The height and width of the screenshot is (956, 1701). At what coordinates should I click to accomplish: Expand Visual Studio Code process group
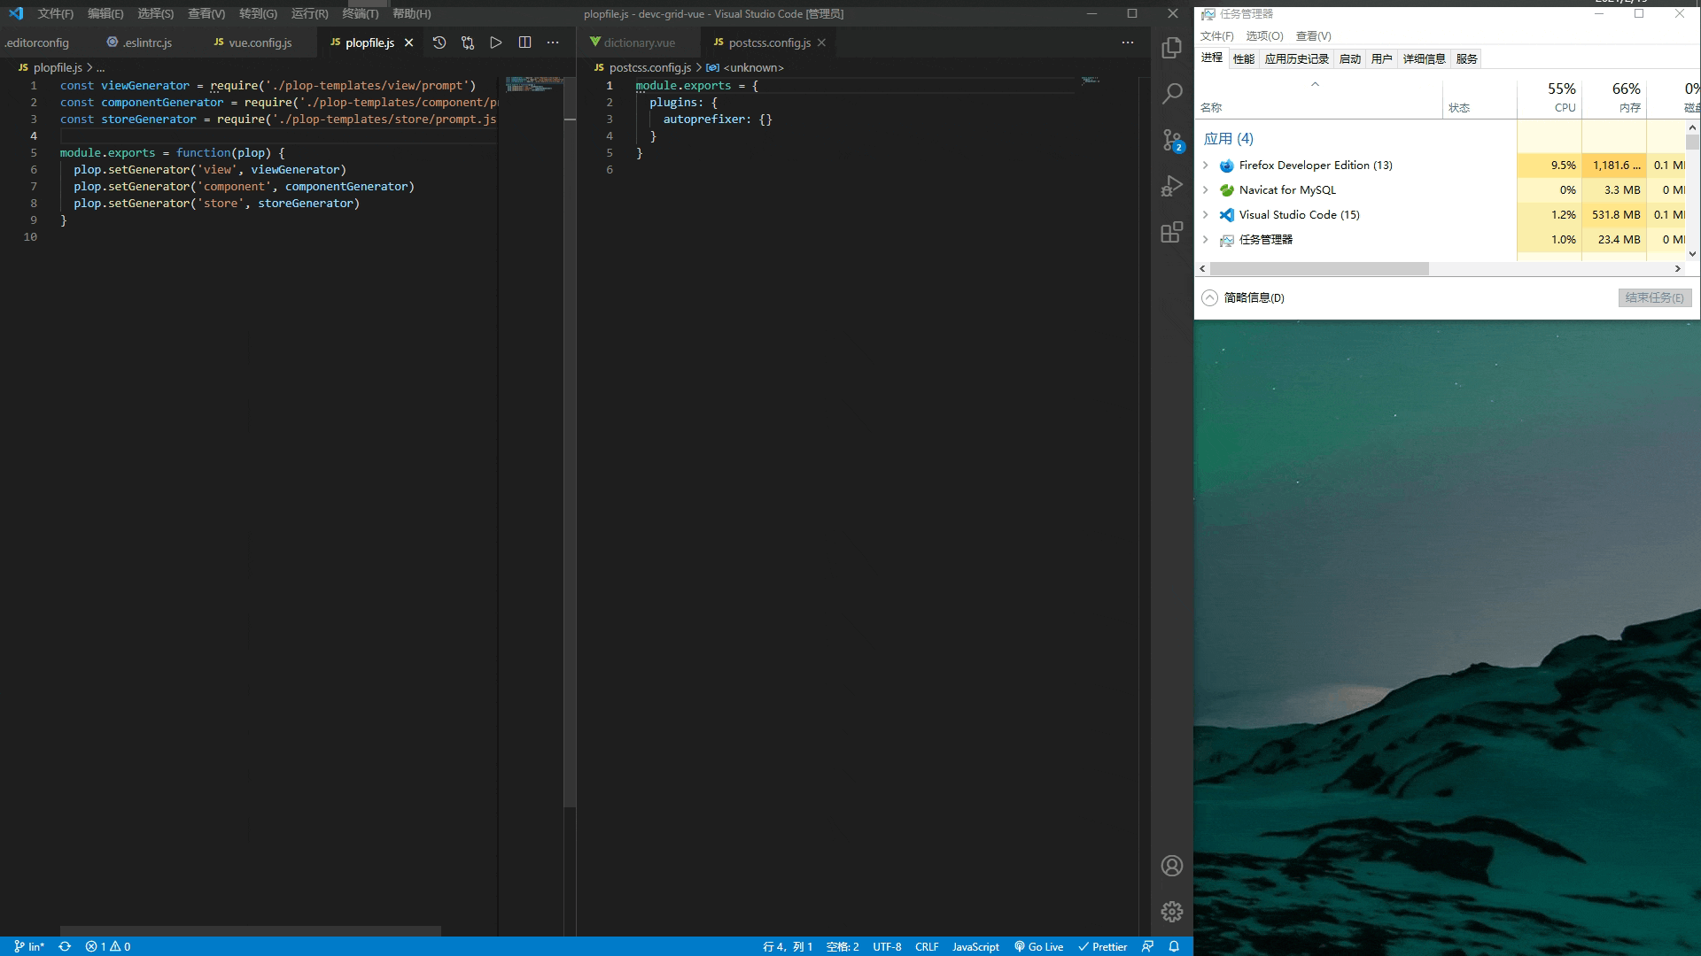tap(1205, 215)
